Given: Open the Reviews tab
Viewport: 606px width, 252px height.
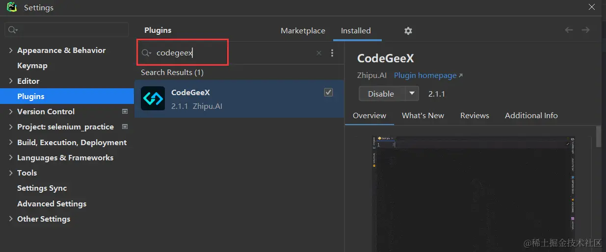Looking at the screenshot, I should (474, 116).
